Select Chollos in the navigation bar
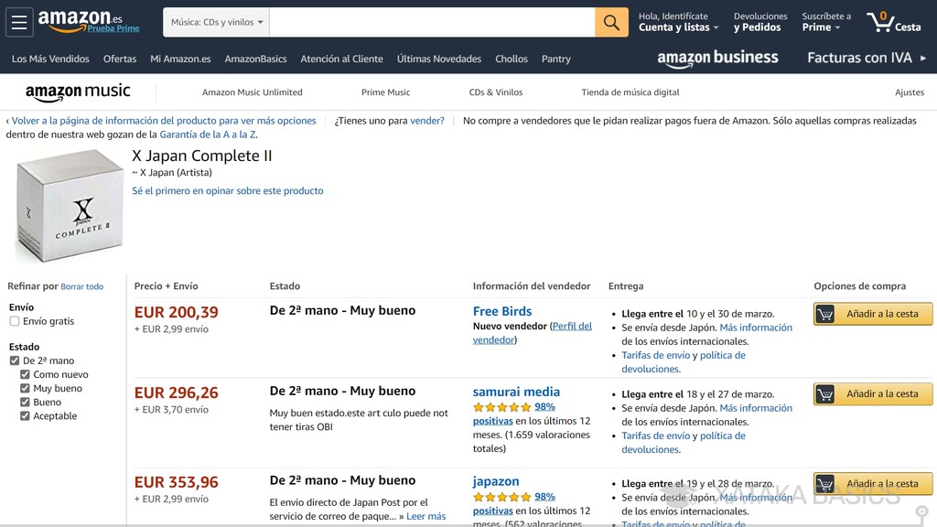Screen dimensions: 937x527 [x=511, y=58]
